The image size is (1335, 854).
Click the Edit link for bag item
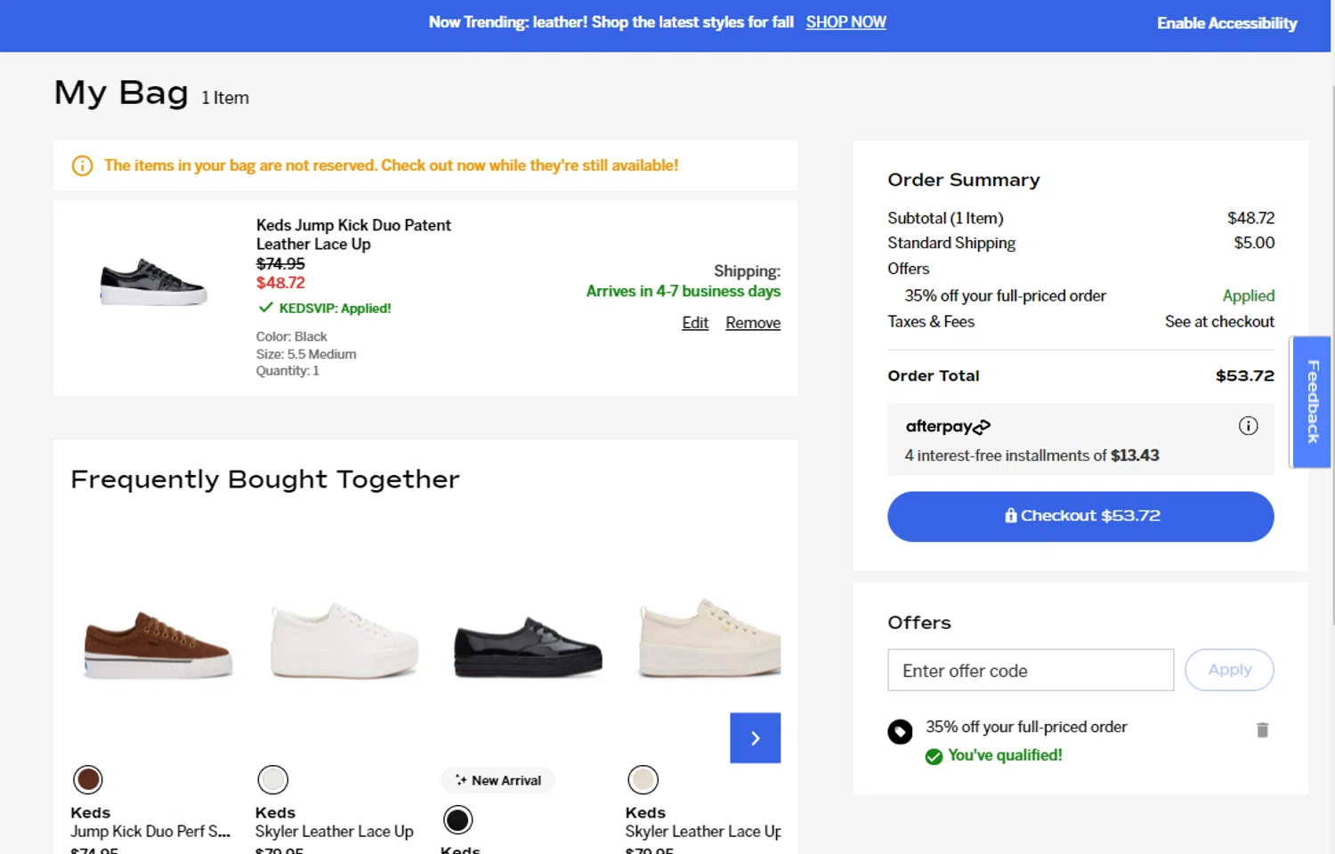pyautogui.click(x=695, y=323)
